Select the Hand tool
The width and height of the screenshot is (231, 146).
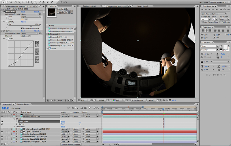7,2
